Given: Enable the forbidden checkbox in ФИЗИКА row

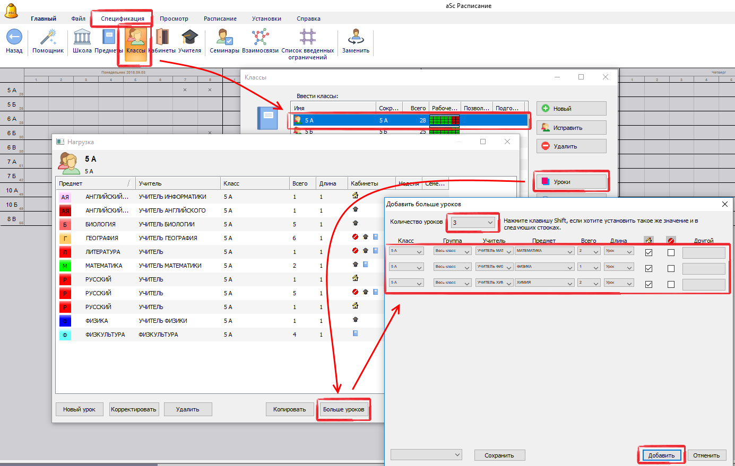Looking at the screenshot, I should [671, 269].
